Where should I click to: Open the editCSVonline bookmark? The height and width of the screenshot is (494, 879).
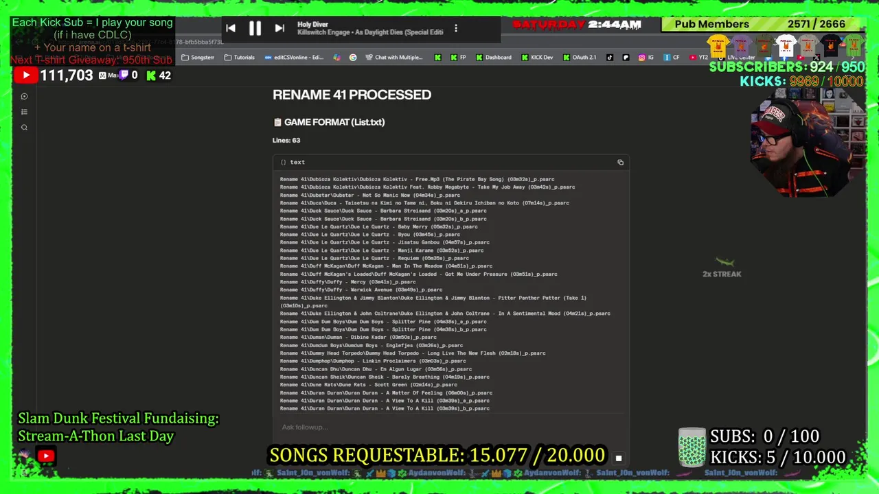click(x=294, y=58)
